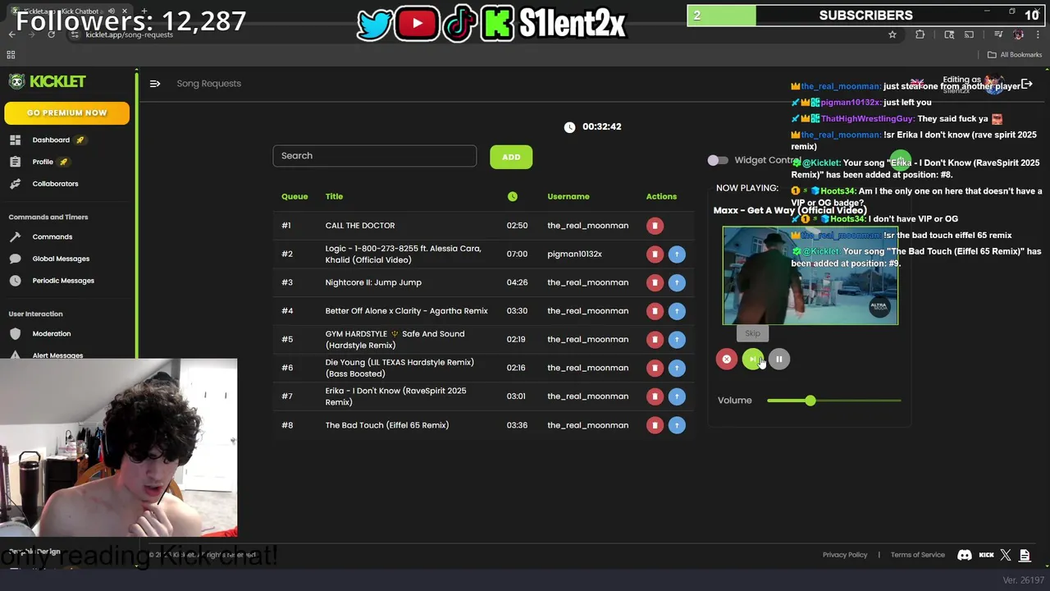Click the logout icon at top right

click(1026, 84)
